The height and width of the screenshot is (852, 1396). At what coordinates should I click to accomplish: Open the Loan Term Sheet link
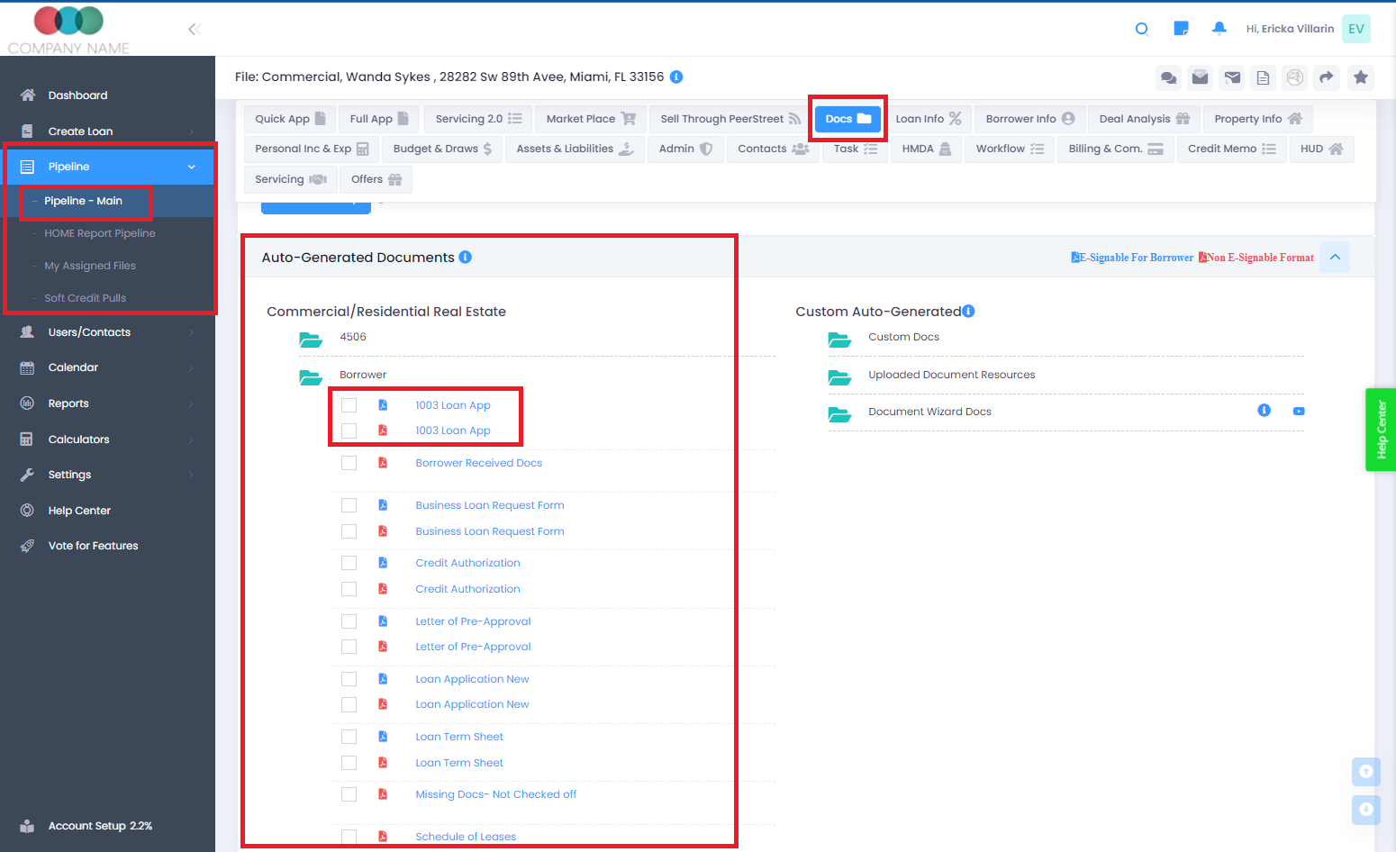pos(458,737)
